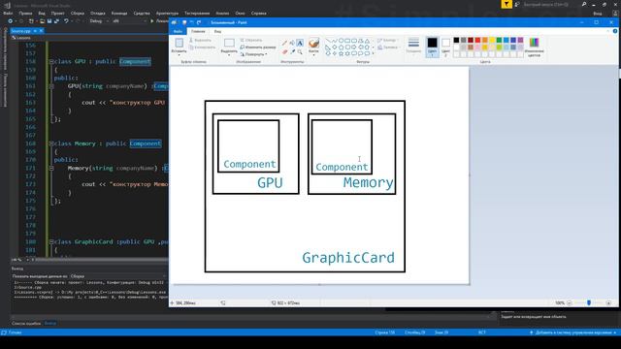Click the Select rectangle tool in Paint

[229, 43]
